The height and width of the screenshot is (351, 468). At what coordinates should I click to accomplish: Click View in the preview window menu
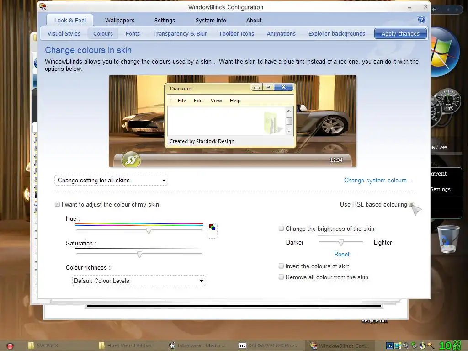pyautogui.click(x=216, y=101)
